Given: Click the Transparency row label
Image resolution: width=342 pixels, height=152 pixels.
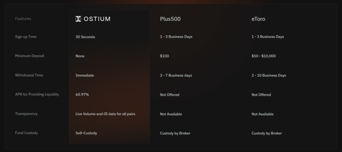Looking at the screenshot, I should click(26, 114).
